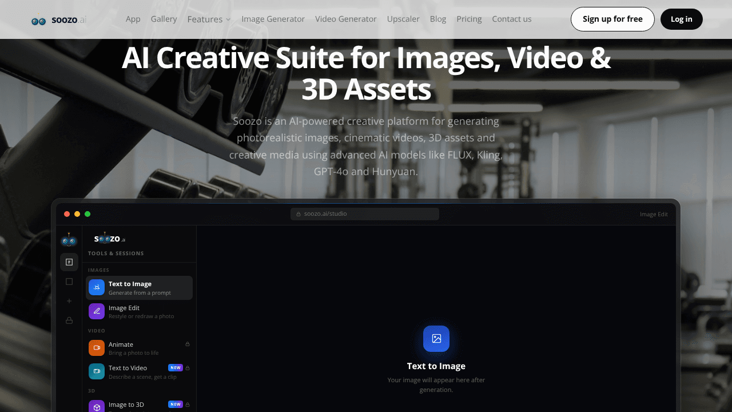
Task: Visit the Blog link in the header
Action: click(438, 19)
